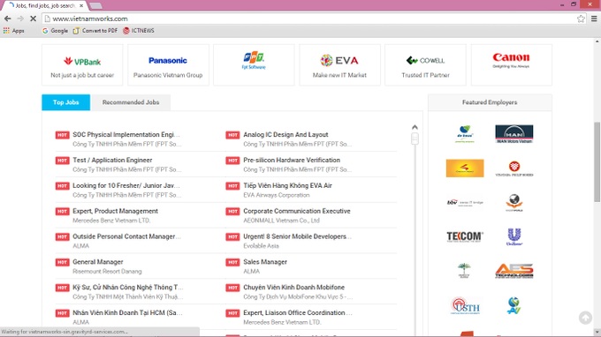The height and width of the screenshot is (337, 601).
Task: Open the Google bookmark
Action: tap(55, 31)
